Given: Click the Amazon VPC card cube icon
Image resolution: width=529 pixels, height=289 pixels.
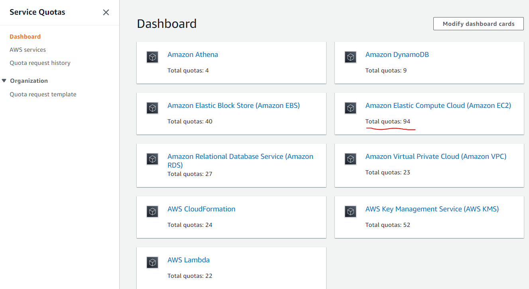Looking at the screenshot, I should click(350, 159).
